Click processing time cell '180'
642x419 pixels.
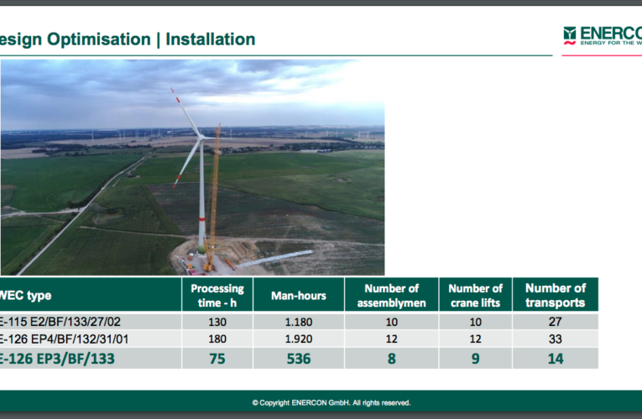point(217,339)
